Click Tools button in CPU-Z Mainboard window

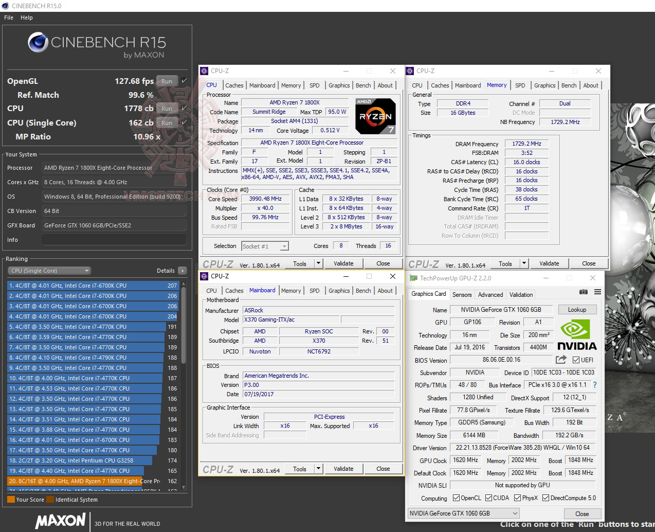point(300,469)
